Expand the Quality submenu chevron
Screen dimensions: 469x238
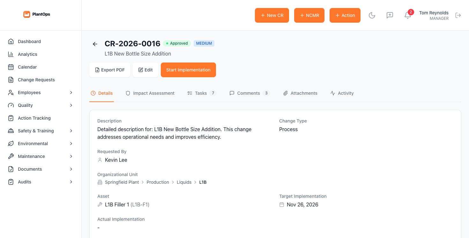tap(71, 105)
